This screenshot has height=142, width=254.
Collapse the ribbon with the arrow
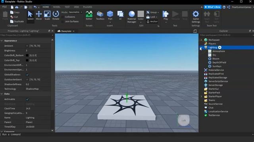point(202,7)
